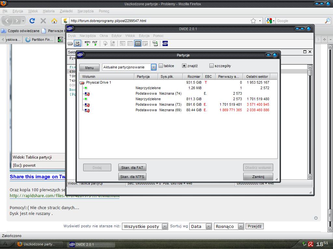The height and width of the screenshot is (249, 333).
Task: Open Rosnąco order dropdown
Action: click(240, 226)
